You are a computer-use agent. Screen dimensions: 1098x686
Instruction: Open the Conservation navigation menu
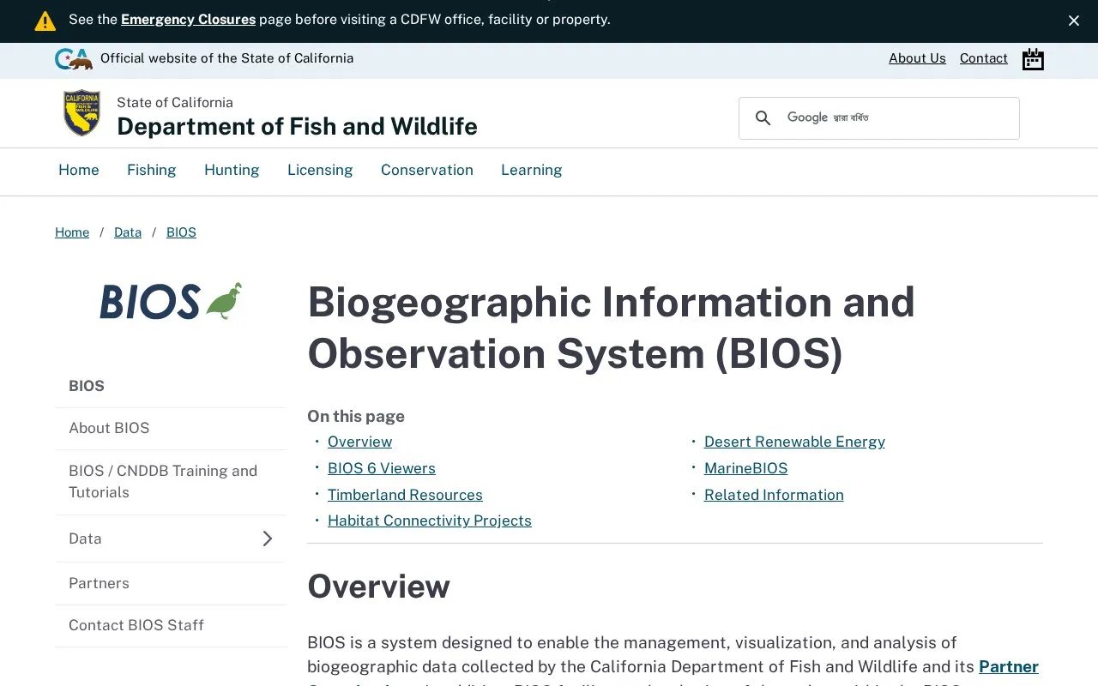click(x=427, y=170)
